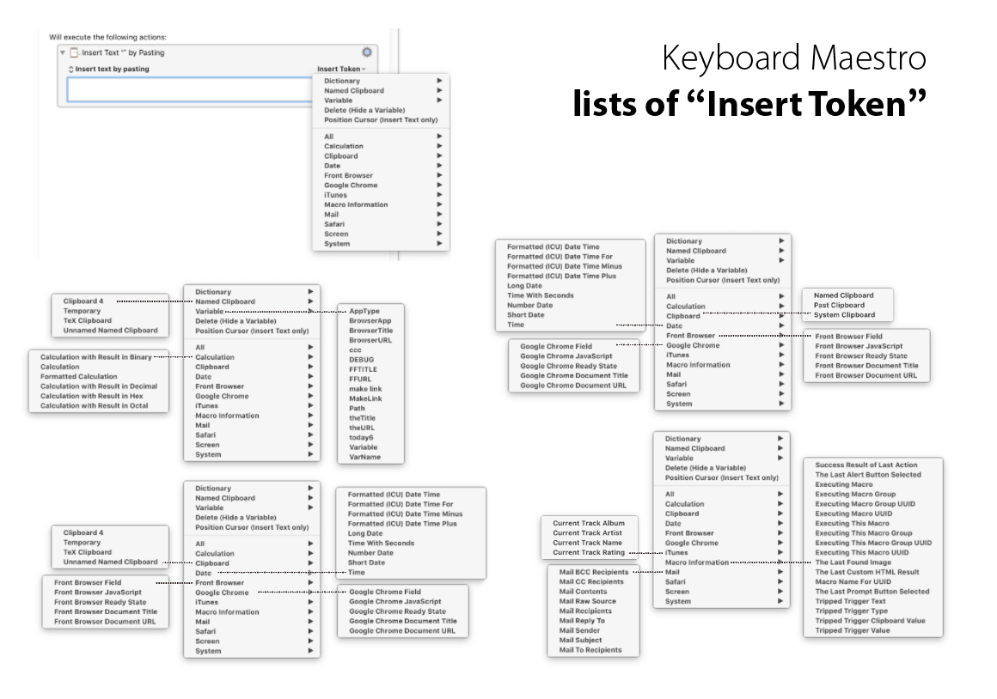Screen dimensions: 997x699
Task: Insert Current Track Name token
Action: coord(587,543)
